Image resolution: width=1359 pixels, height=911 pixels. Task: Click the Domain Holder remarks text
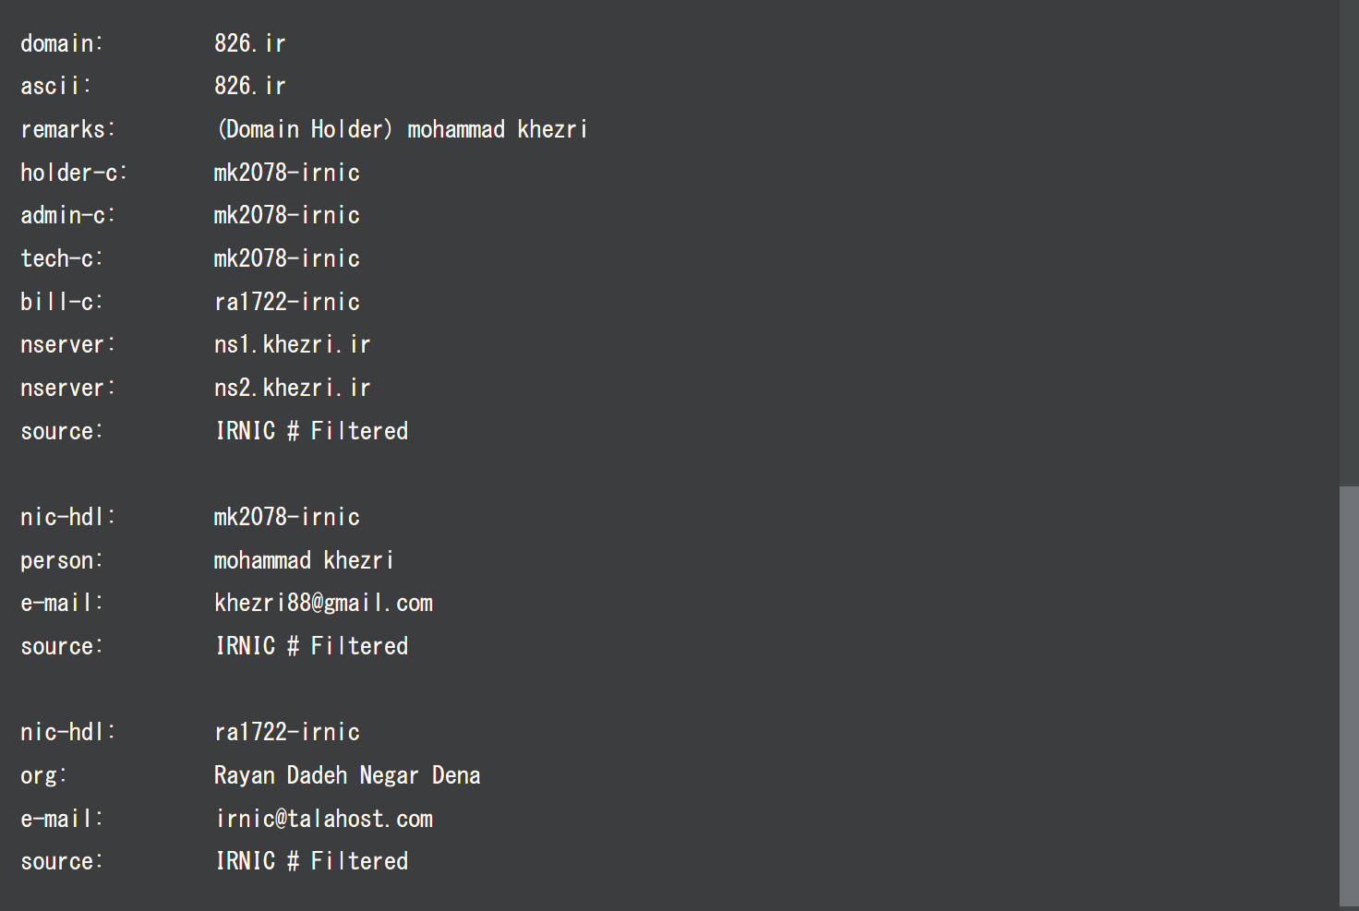(402, 129)
